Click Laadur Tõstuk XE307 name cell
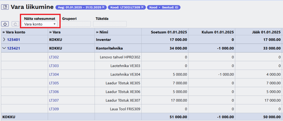Image resolution: width=283 pixels, height=121 pixels. coord(118,101)
